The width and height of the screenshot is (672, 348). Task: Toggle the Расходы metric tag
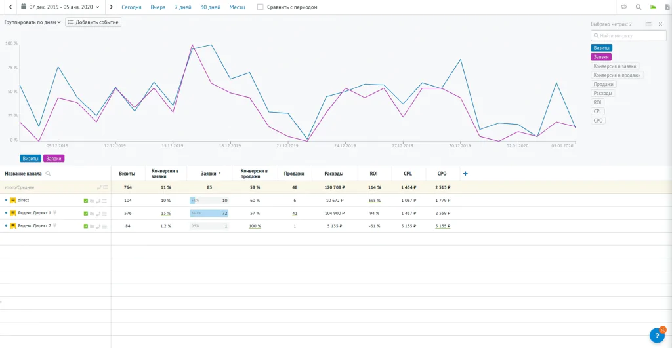coord(602,93)
